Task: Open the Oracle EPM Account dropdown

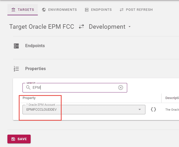Action: [x=84, y=110]
